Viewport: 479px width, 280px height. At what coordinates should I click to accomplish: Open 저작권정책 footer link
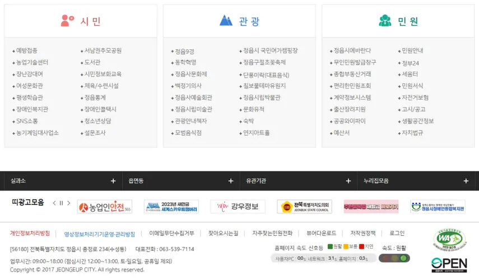(363, 234)
